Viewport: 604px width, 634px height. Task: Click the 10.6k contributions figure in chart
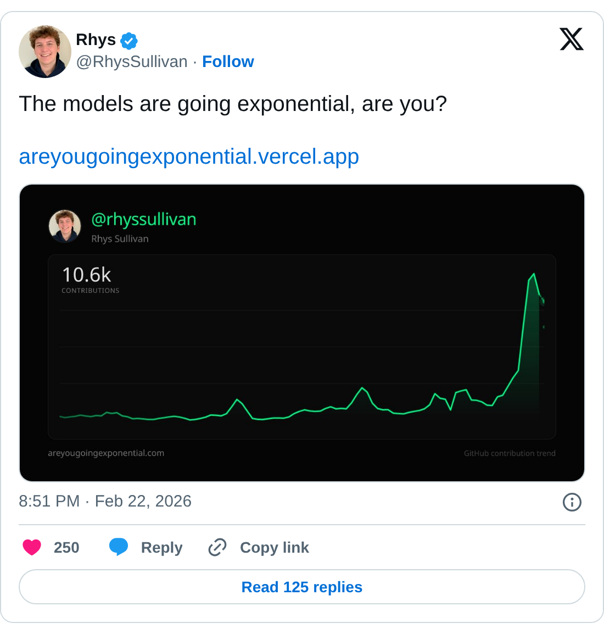pos(87,275)
